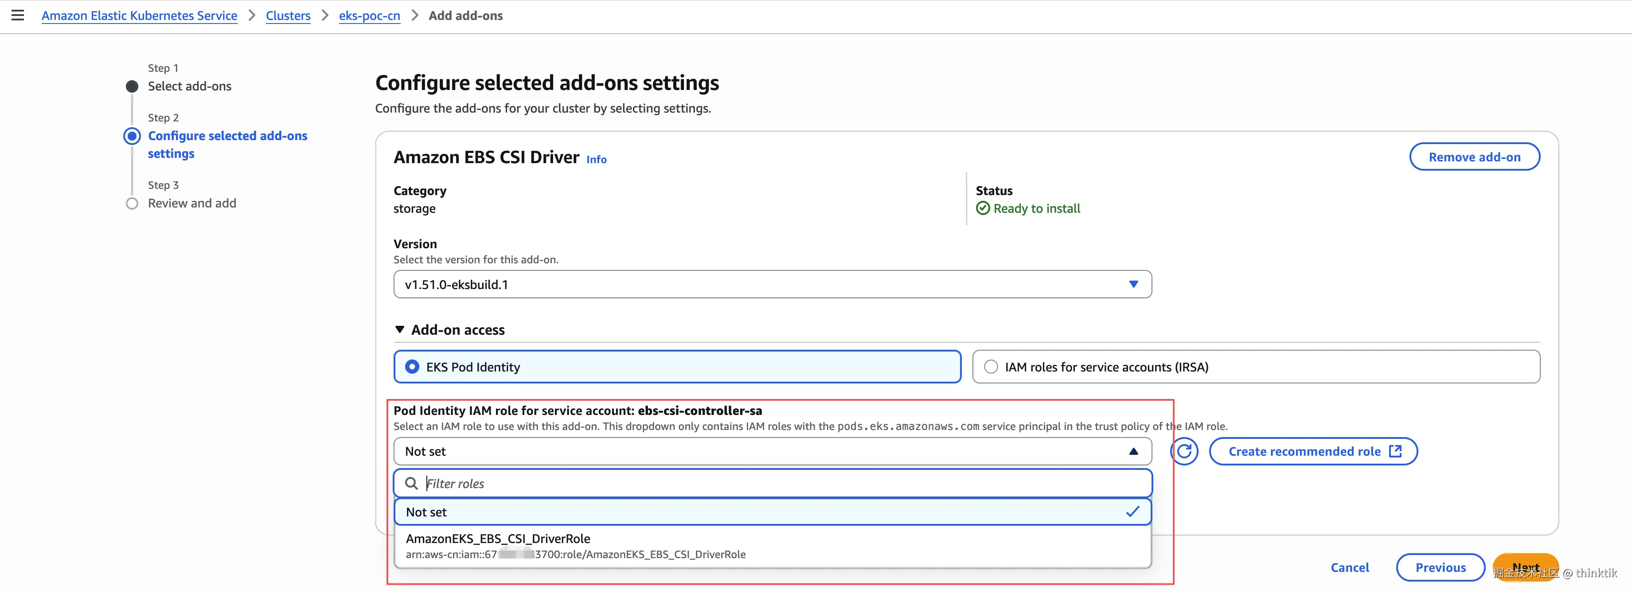Click Create recommended role button
The height and width of the screenshot is (594, 1632).
[x=1313, y=451]
